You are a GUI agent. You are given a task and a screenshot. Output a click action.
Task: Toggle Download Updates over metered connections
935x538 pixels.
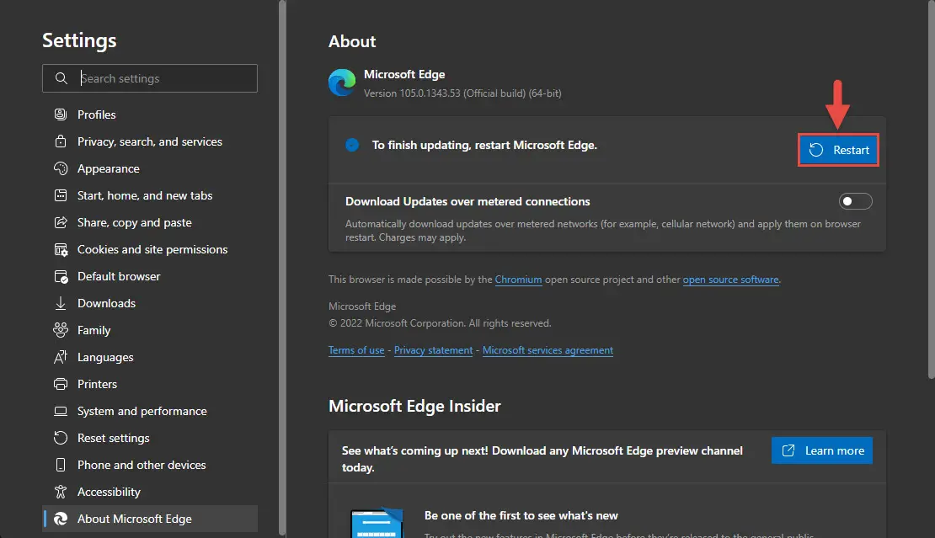click(x=855, y=201)
